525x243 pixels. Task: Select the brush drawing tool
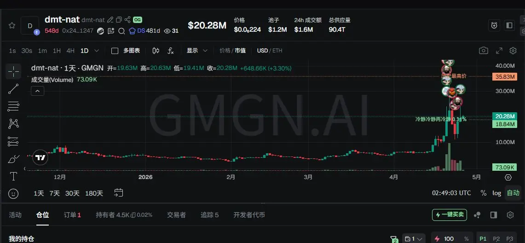click(13, 159)
